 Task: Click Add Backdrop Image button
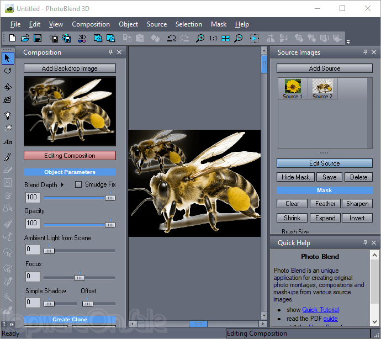(x=70, y=68)
